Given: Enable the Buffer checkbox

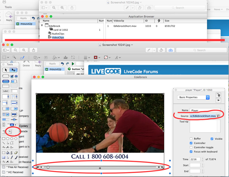Looking at the screenshot, I should (191, 139).
